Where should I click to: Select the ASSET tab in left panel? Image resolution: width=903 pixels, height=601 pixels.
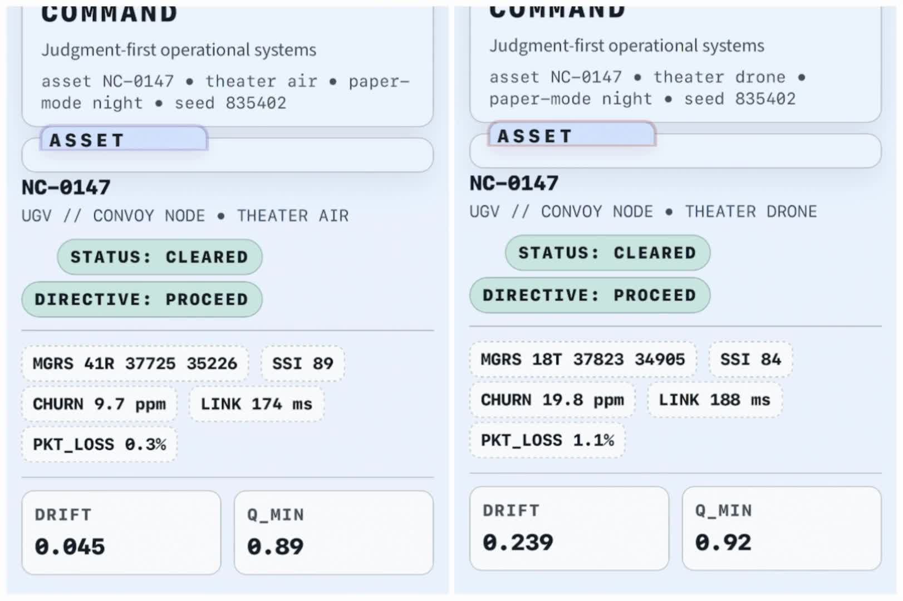pyautogui.click(x=124, y=139)
